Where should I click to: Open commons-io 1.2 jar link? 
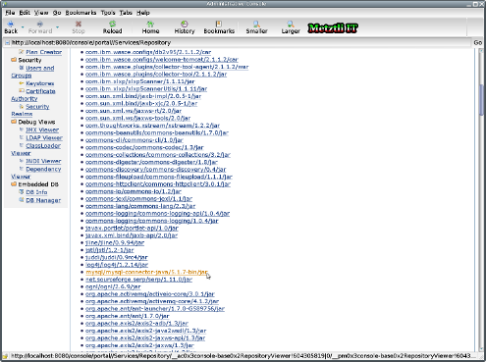click(134, 191)
